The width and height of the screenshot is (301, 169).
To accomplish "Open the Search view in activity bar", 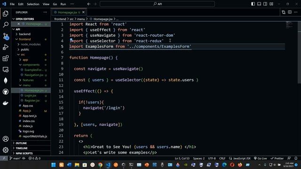I will pos(6,24).
